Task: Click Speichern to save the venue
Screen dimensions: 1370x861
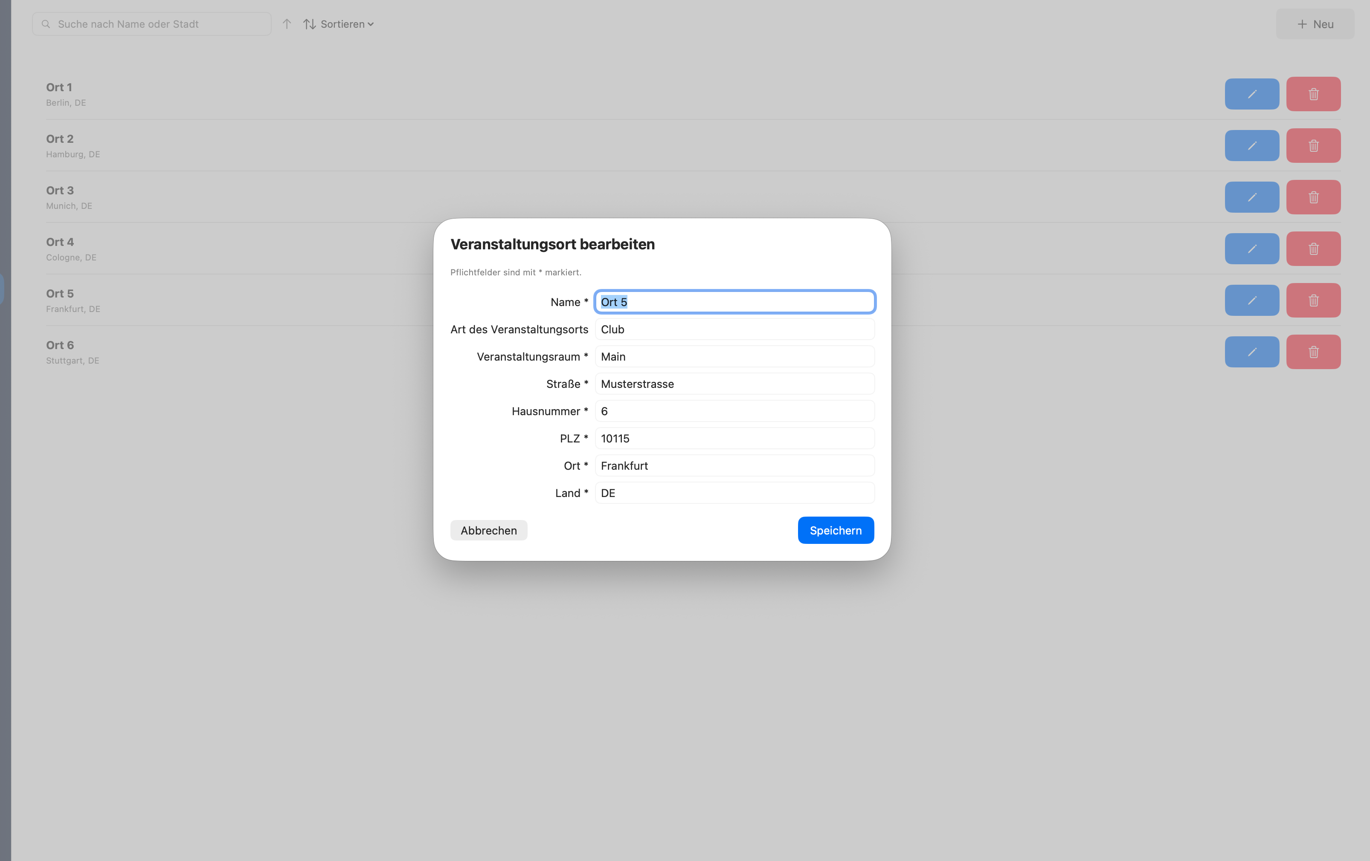Action: point(835,530)
